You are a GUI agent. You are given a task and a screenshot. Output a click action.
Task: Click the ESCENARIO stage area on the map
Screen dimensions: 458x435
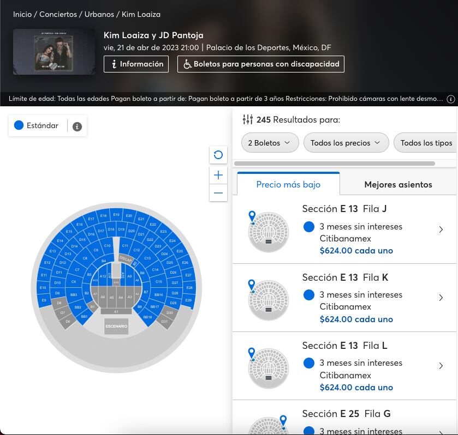[x=115, y=327]
